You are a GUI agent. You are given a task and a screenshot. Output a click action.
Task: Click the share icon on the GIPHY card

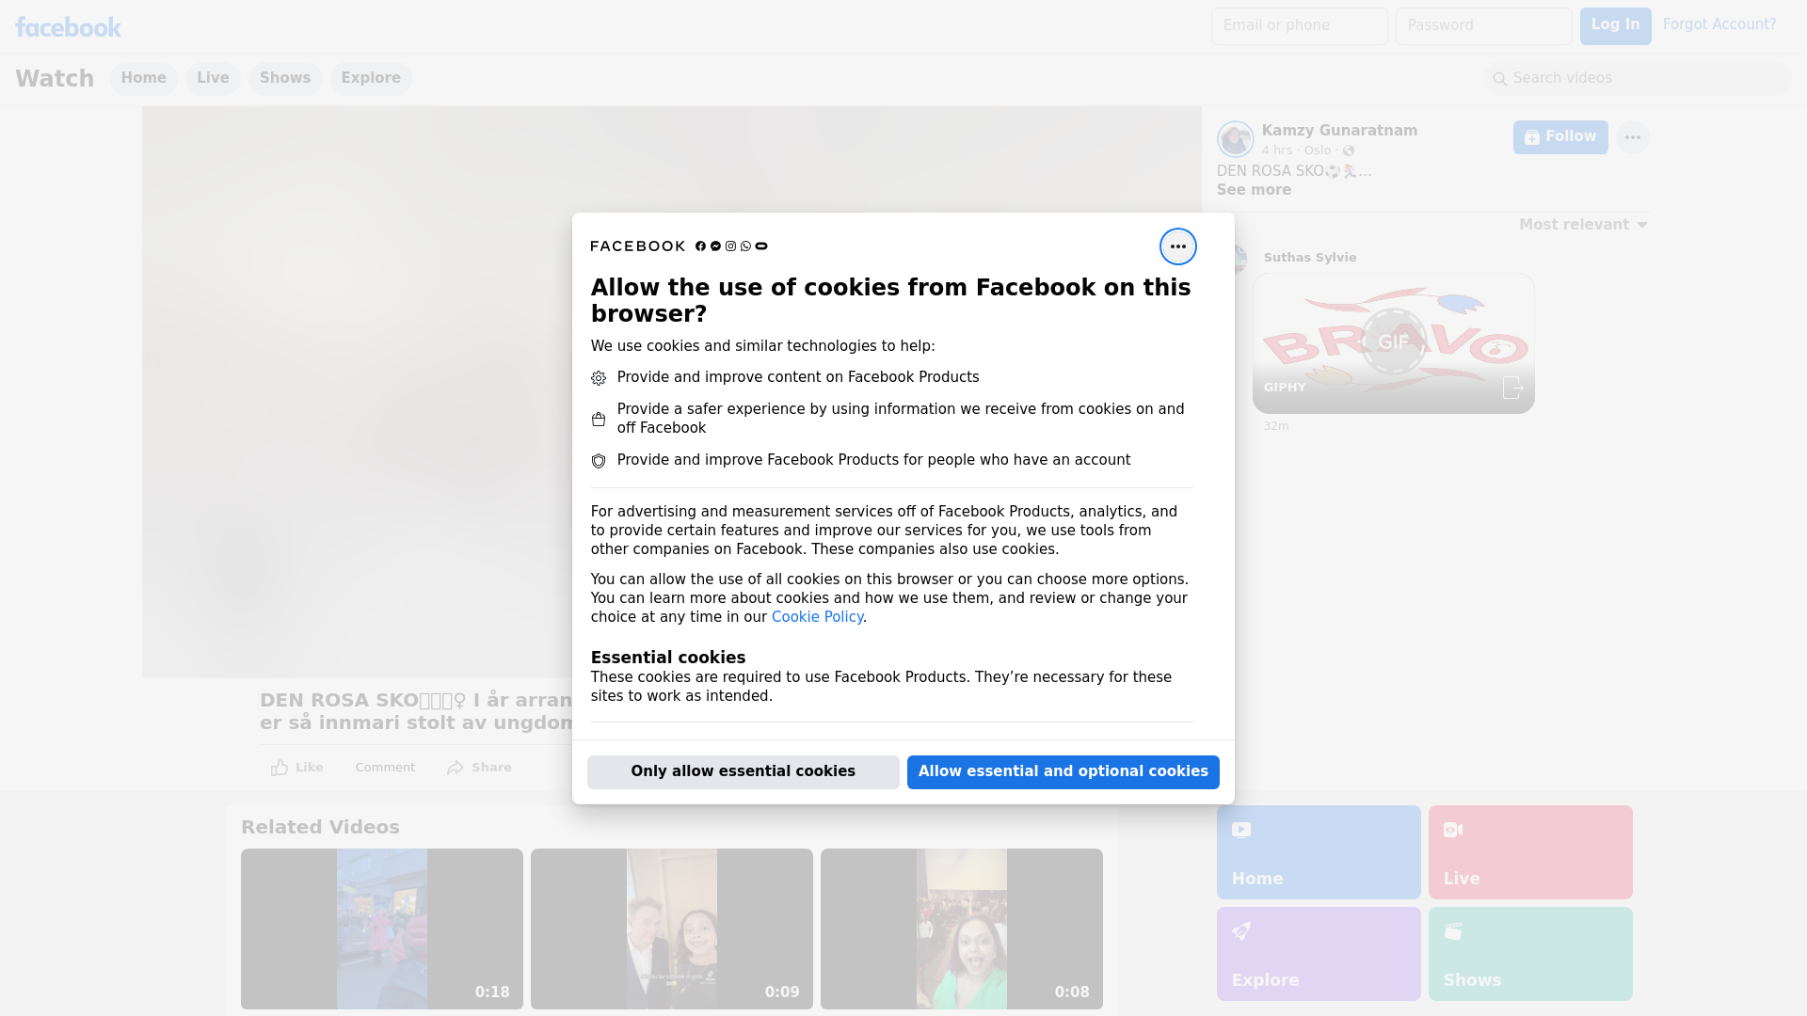pos(1511,388)
